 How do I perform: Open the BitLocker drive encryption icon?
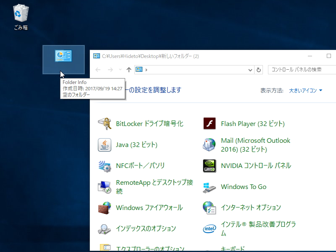coord(105,123)
